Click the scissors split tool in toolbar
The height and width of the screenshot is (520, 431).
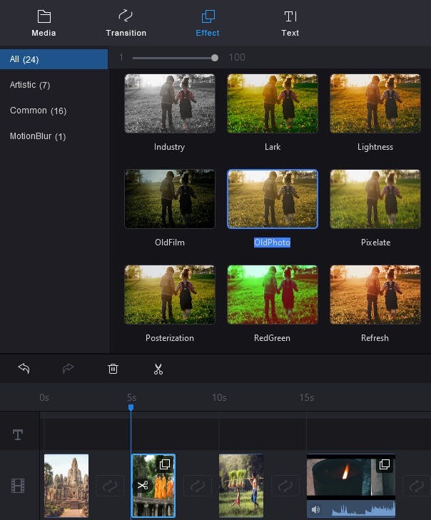point(158,369)
